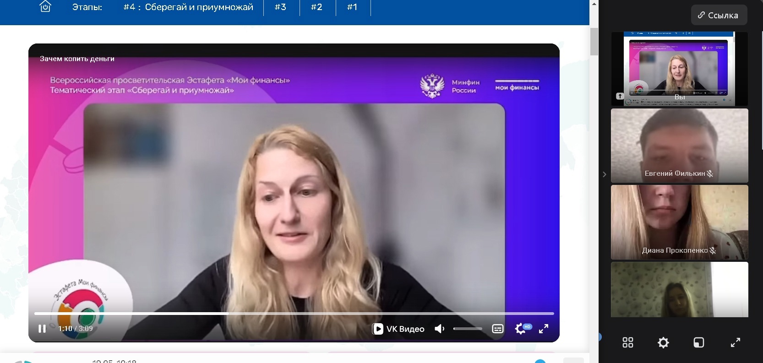Switch to stage #3 tab
Image resolution: width=763 pixels, height=363 pixels.
(281, 7)
